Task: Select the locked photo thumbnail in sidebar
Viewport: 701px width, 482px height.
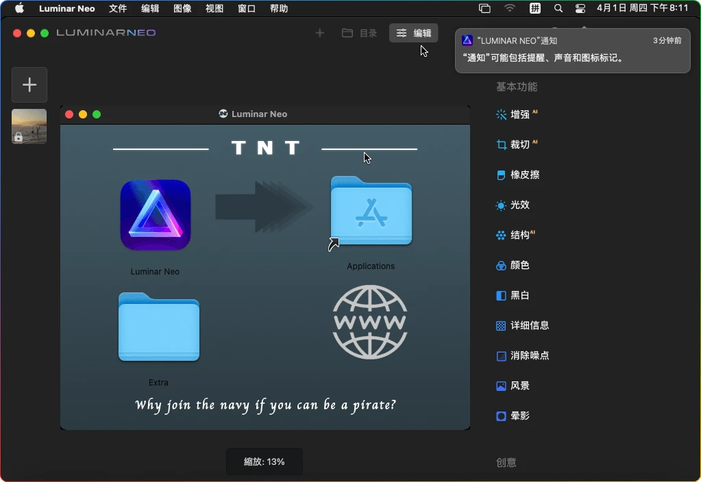Action: (29, 126)
